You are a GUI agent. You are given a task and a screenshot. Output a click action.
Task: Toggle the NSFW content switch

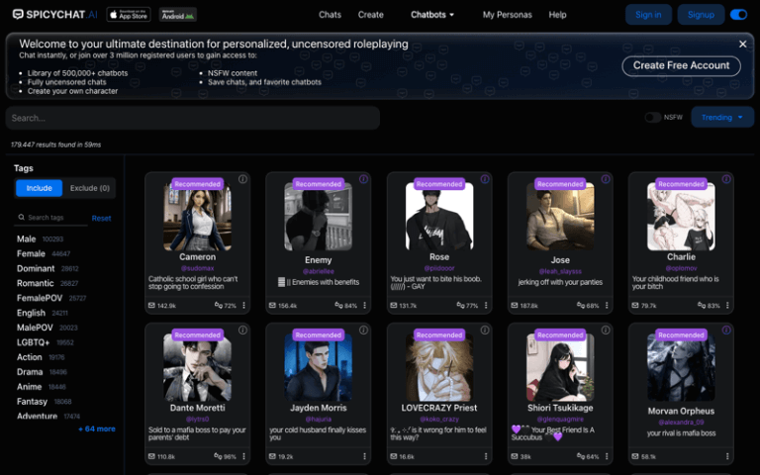coord(652,117)
